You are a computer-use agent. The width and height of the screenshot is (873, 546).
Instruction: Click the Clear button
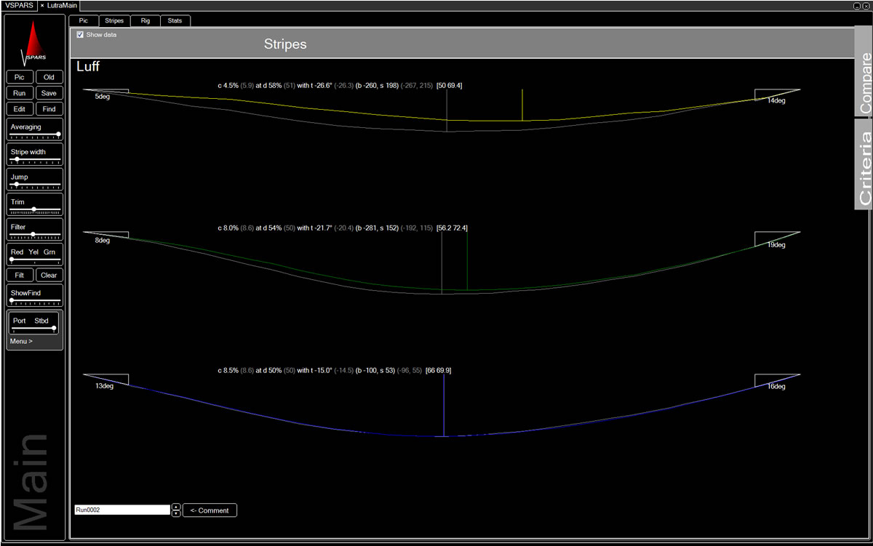point(49,275)
